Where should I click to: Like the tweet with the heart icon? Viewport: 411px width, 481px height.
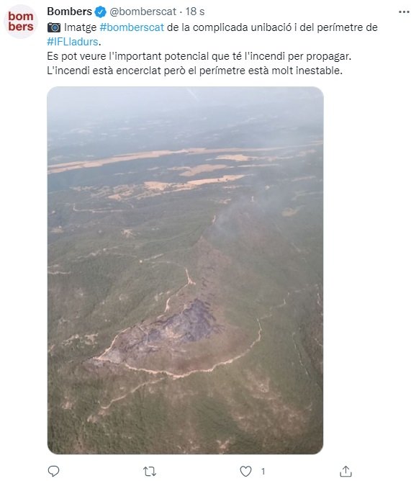tap(245, 471)
